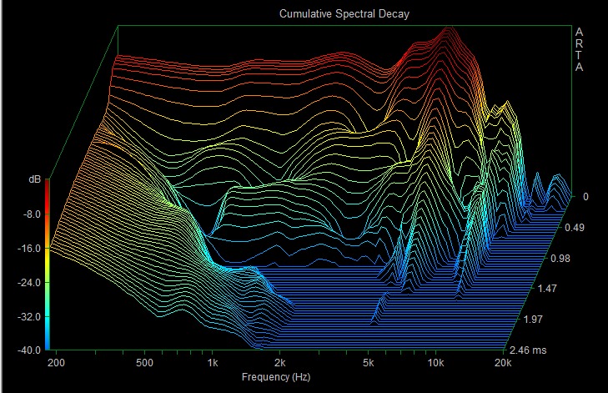Click the '0.98' time axis value
608x393 pixels.
(x=560, y=258)
